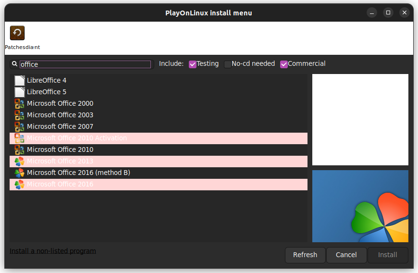Click the Microsoft Office 2013 clover icon
Viewport: 418px width, 273px height.
[x=20, y=161]
